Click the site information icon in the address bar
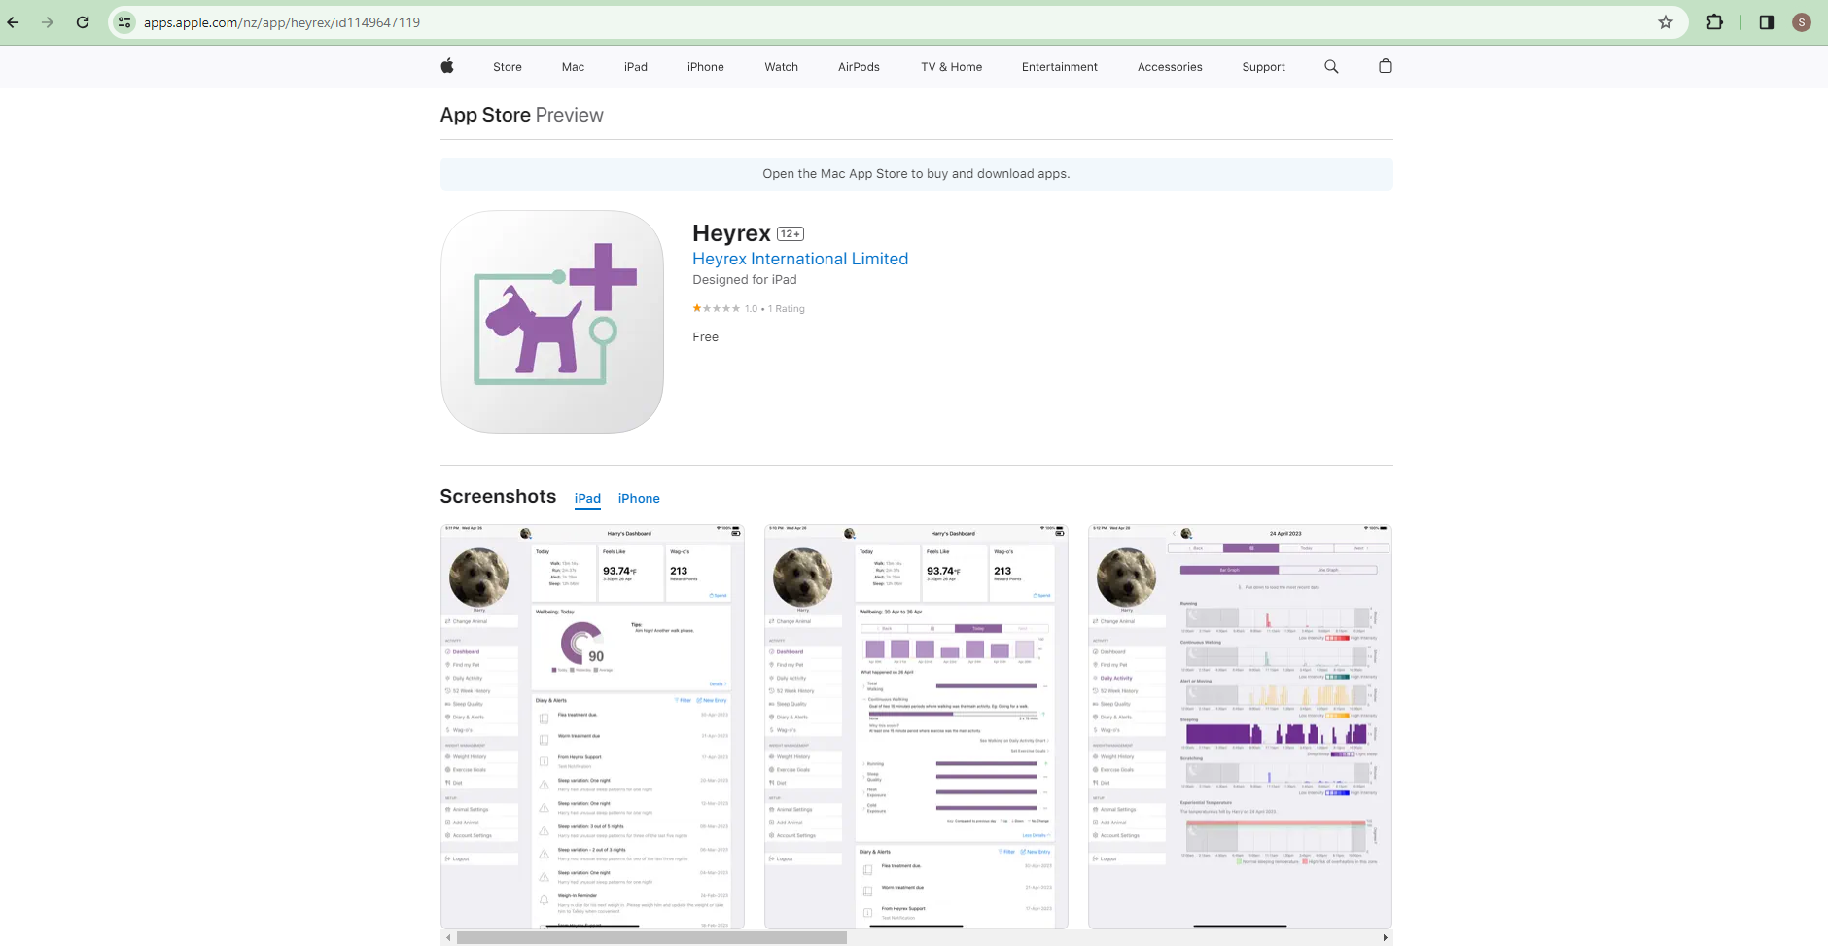 124,21
